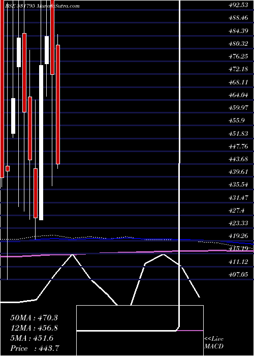Click the 451.83 price axis label
This screenshot has height=356, width=254.
click(x=239, y=133)
